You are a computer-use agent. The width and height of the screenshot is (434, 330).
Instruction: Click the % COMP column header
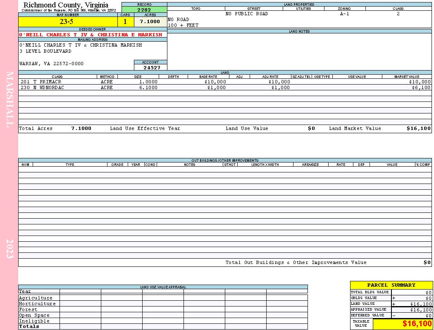pyautogui.click(x=423, y=165)
